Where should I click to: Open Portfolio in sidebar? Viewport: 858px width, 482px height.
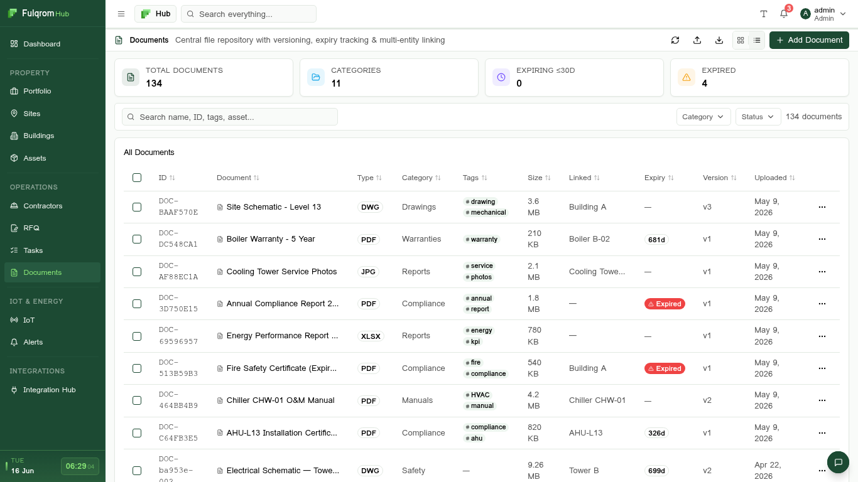tap(53, 91)
